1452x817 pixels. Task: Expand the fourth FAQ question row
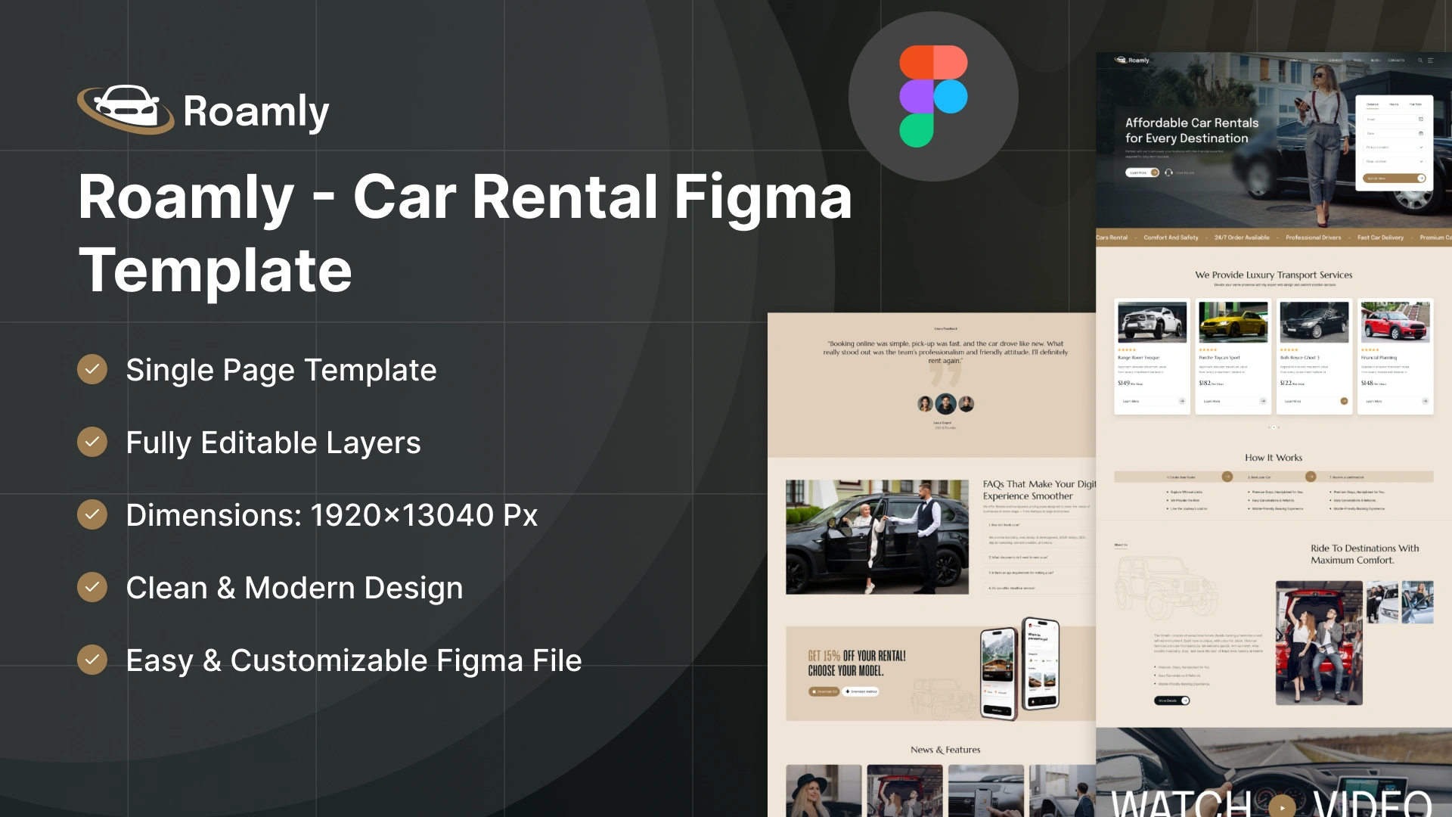click(1040, 589)
